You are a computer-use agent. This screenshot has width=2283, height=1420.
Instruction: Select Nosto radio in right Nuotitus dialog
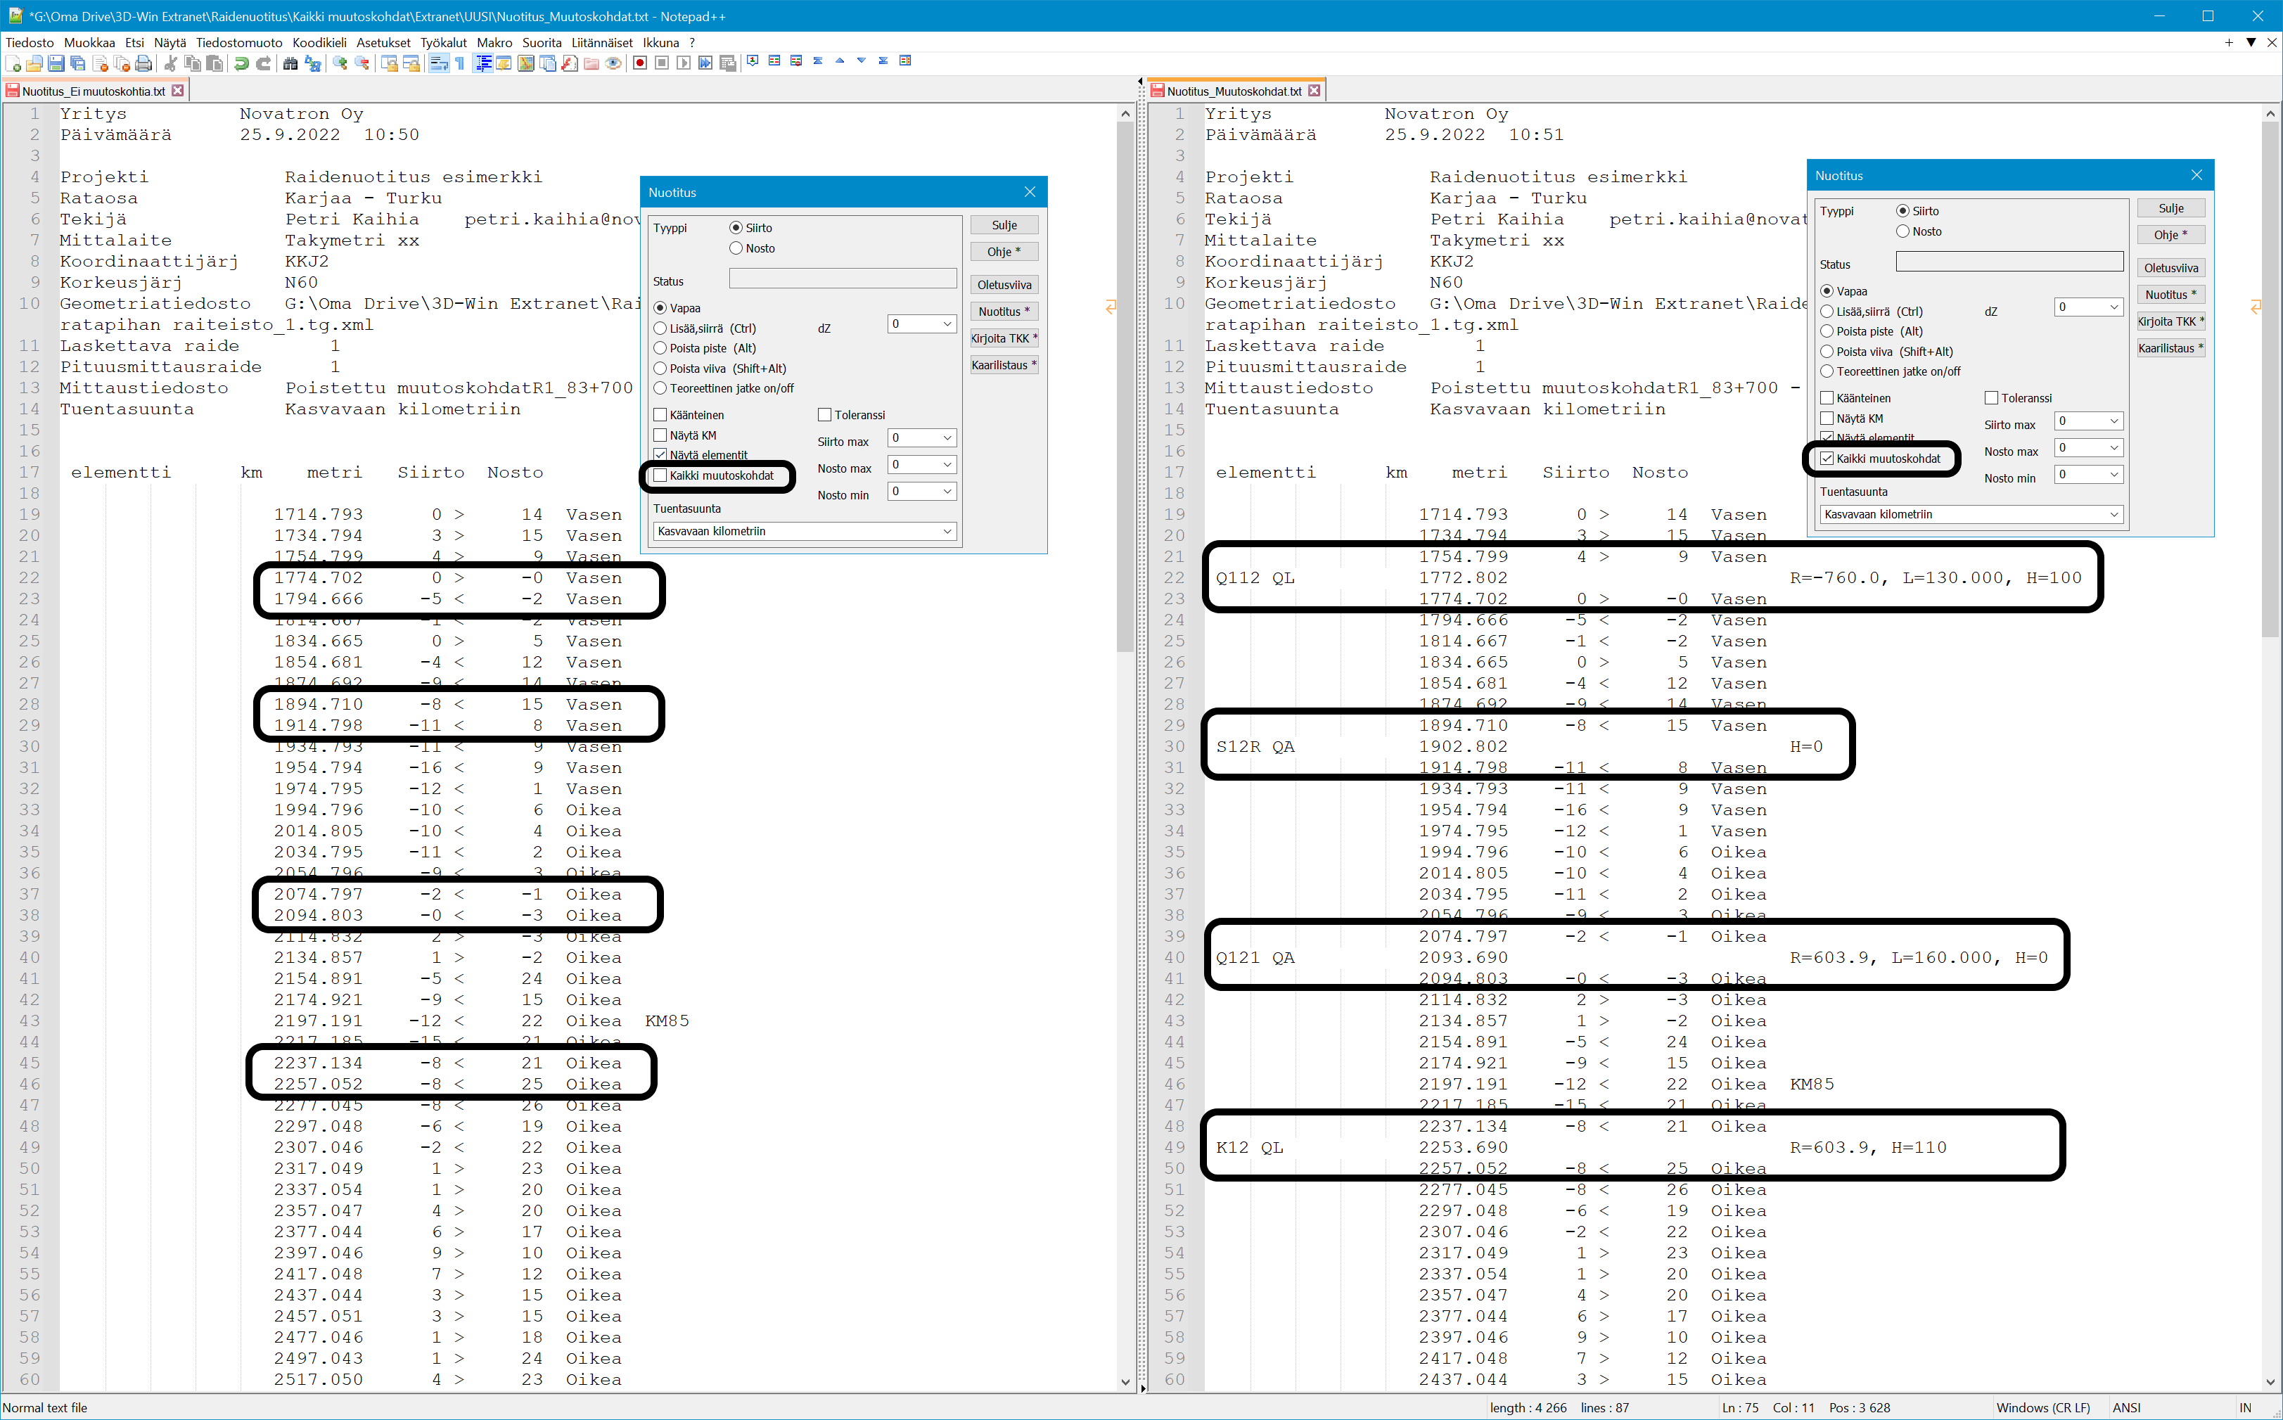coord(1902,231)
